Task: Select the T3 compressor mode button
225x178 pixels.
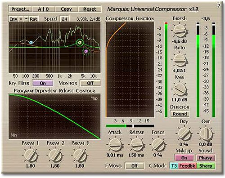Action: (174, 166)
